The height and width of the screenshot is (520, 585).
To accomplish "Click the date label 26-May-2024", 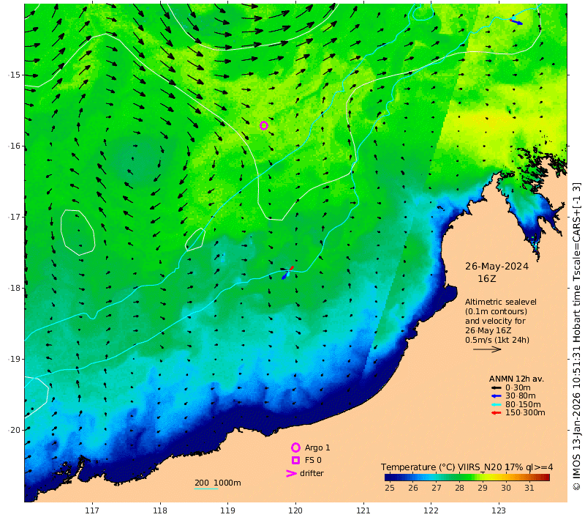I will [497, 267].
